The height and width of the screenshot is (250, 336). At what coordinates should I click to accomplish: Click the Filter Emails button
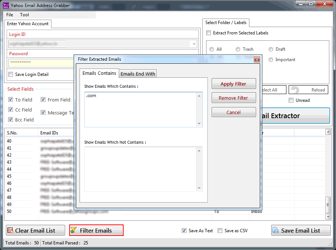coord(96,230)
